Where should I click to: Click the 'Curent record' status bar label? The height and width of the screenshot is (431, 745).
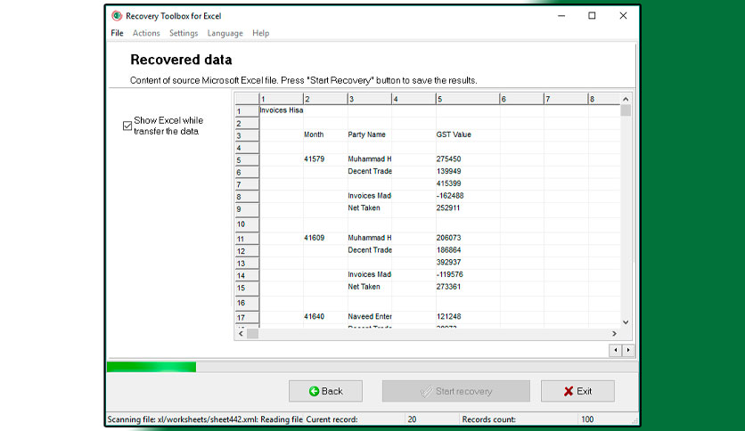point(332,419)
